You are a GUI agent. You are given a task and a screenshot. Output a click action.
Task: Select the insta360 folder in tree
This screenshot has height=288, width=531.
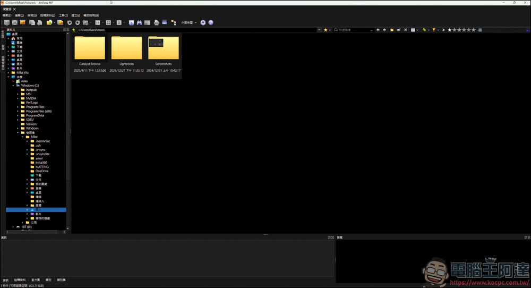tap(41, 162)
